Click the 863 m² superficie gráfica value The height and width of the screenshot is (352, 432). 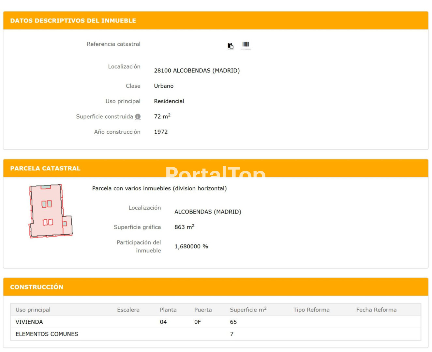[184, 227]
